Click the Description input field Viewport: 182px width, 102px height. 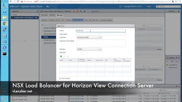pos(101,34)
